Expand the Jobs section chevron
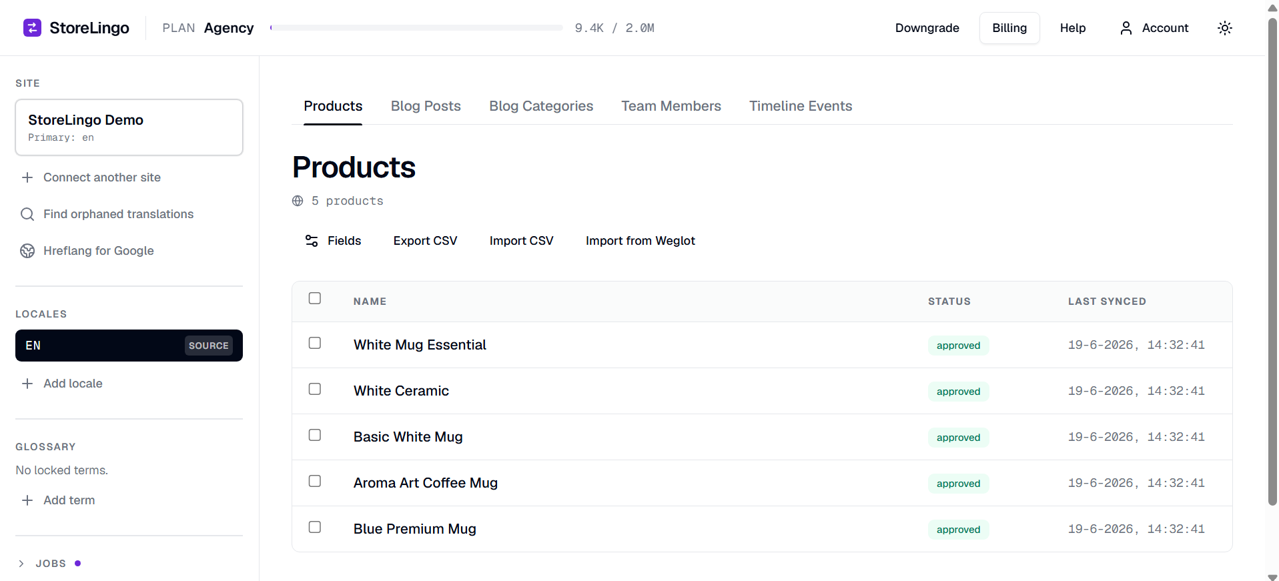The width and height of the screenshot is (1279, 581). pos(21,564)
